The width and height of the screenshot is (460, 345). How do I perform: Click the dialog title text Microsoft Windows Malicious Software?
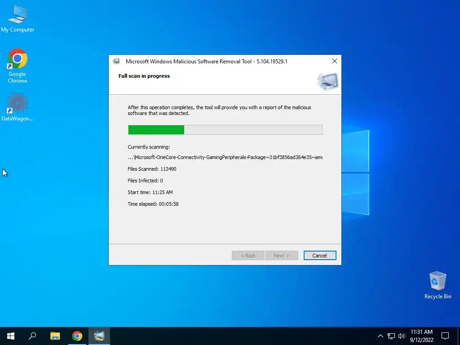pos(207,62)
